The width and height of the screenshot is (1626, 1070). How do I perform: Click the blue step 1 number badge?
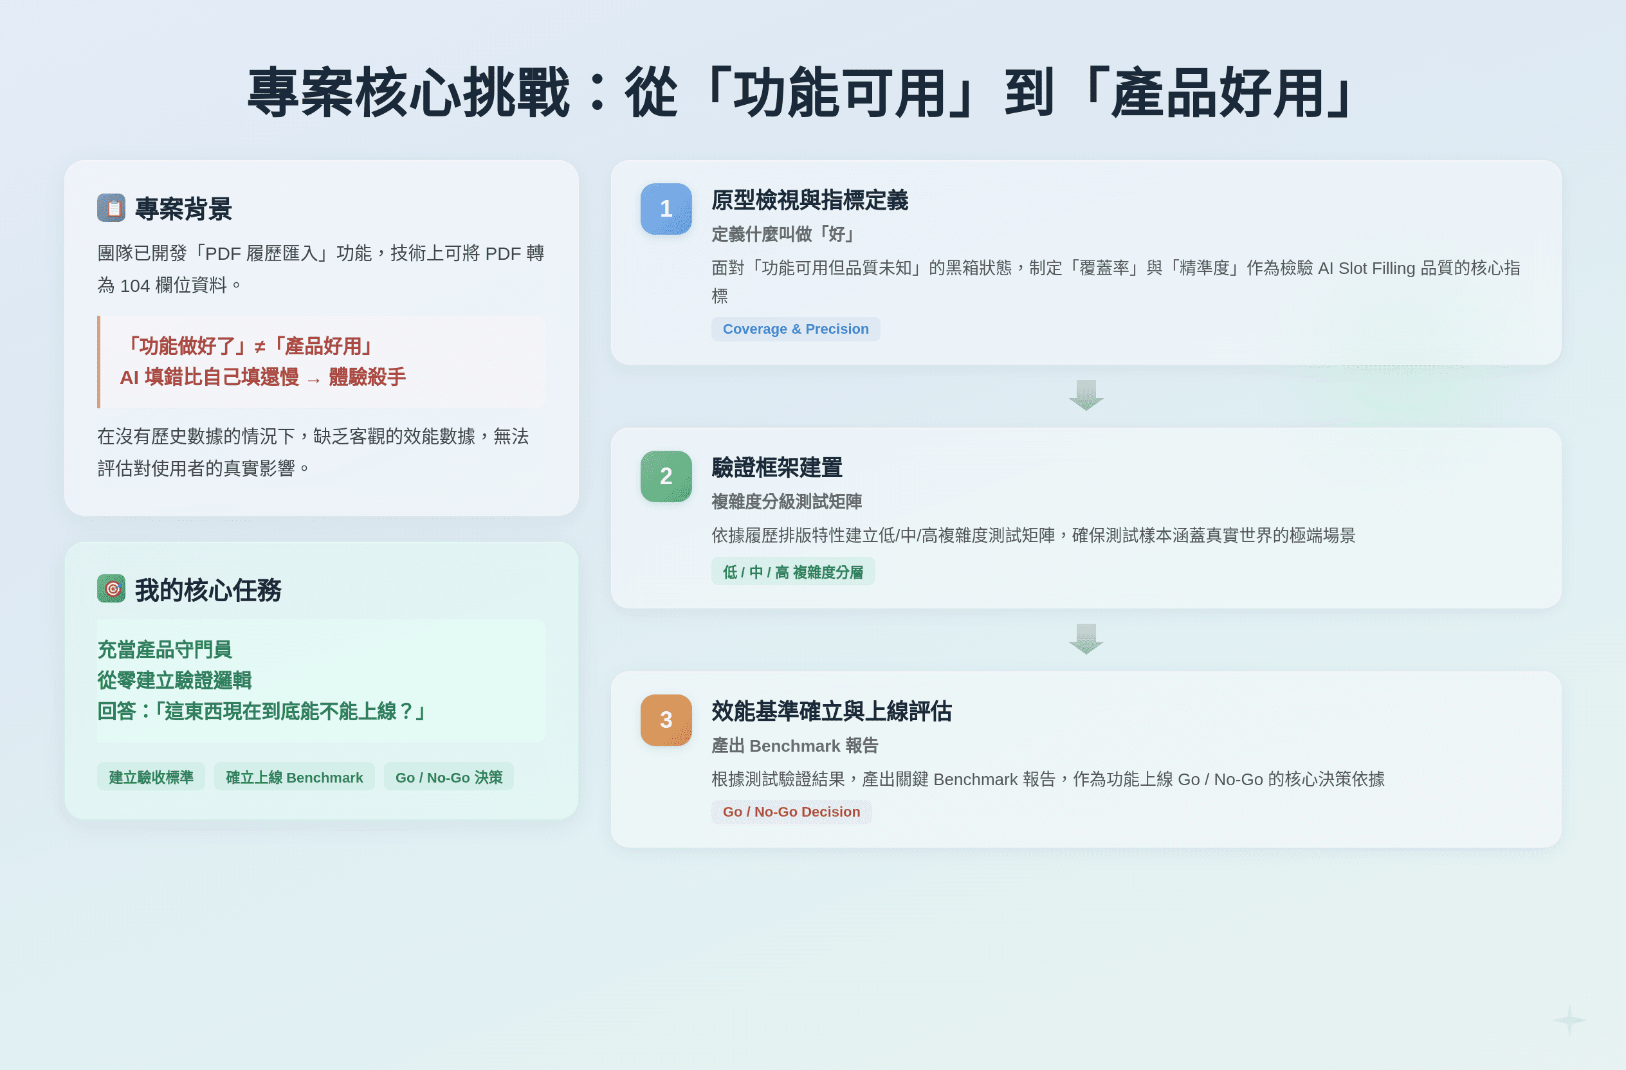pyautogui.click(x=666, y=209)
